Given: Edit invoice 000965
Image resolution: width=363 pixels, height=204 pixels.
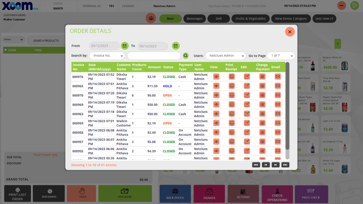Looking at the screenshot, I should click(247, 86).
